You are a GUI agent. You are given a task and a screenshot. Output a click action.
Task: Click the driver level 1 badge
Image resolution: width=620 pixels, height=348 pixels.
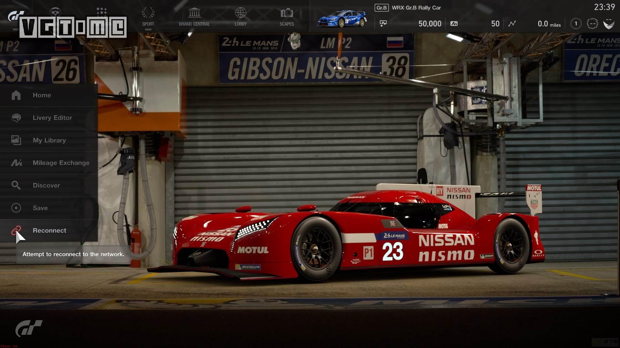point(576,24)
